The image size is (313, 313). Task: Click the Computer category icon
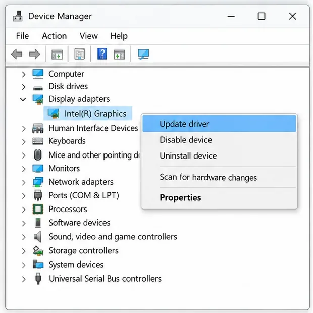38,74
